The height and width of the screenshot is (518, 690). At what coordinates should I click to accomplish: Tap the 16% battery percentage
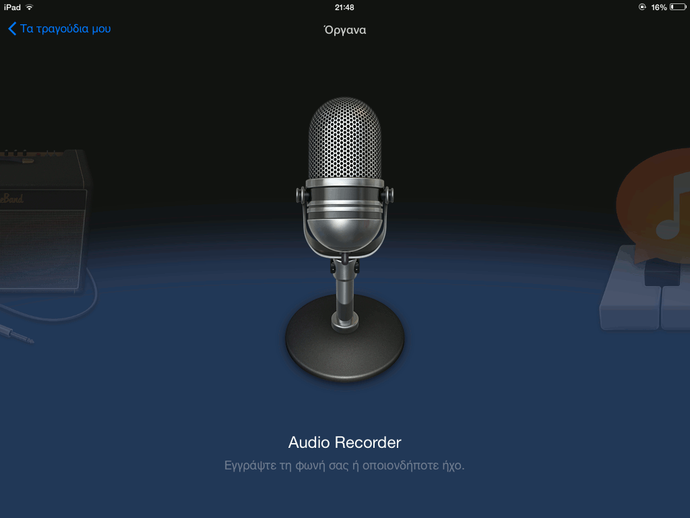coord(659,7)
